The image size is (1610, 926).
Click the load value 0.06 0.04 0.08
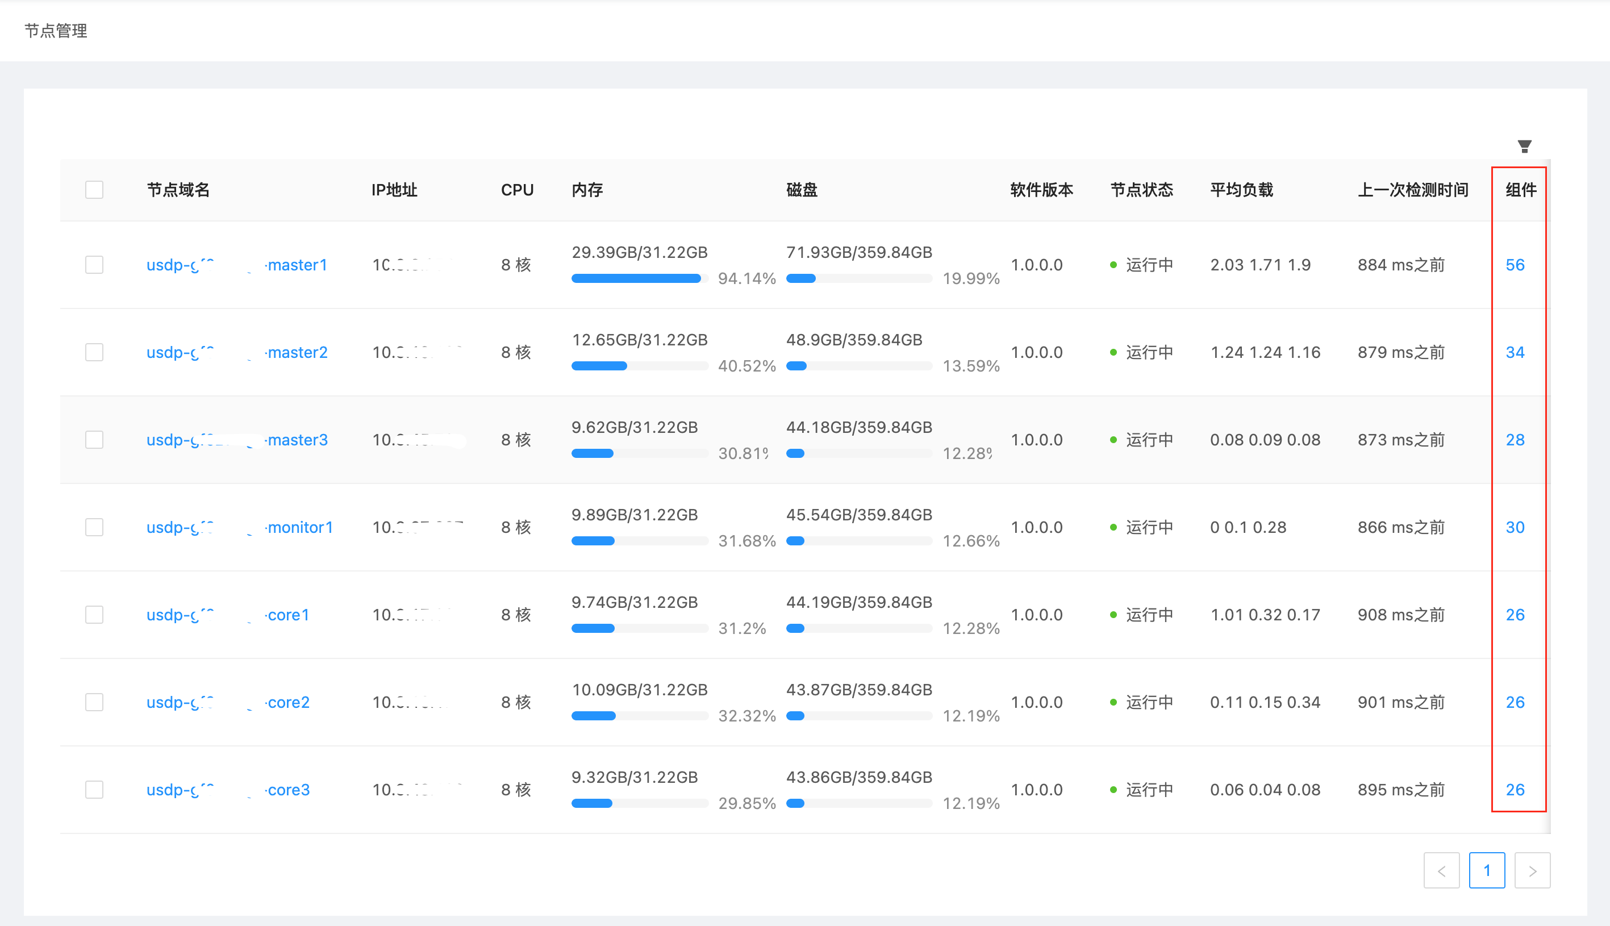[x=1265, y=789]
